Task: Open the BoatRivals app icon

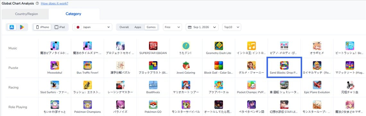Action: [153, 85]
